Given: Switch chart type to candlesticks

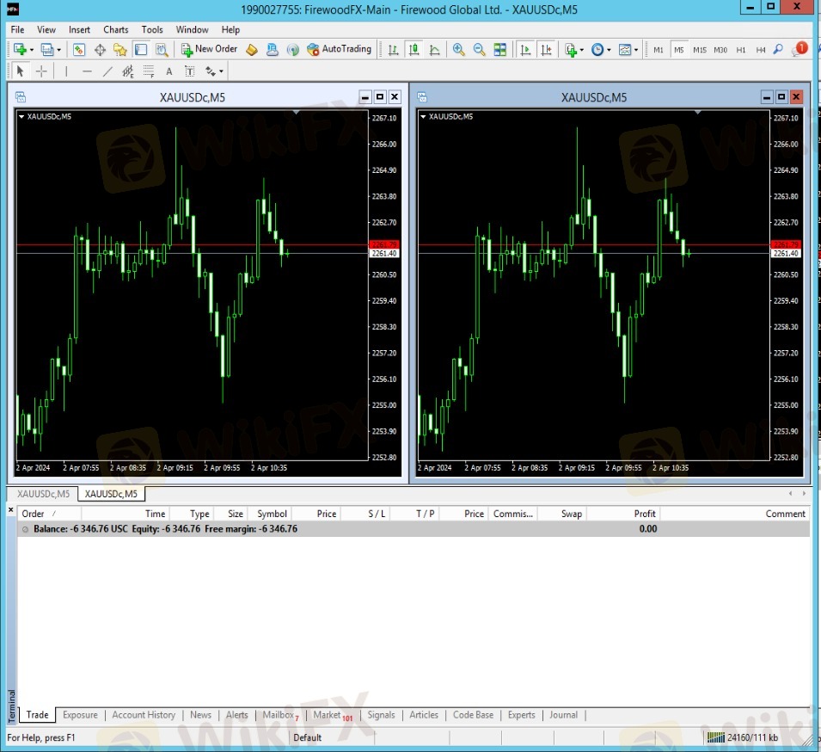Looking at the screenshot, I should click(414, 50).
